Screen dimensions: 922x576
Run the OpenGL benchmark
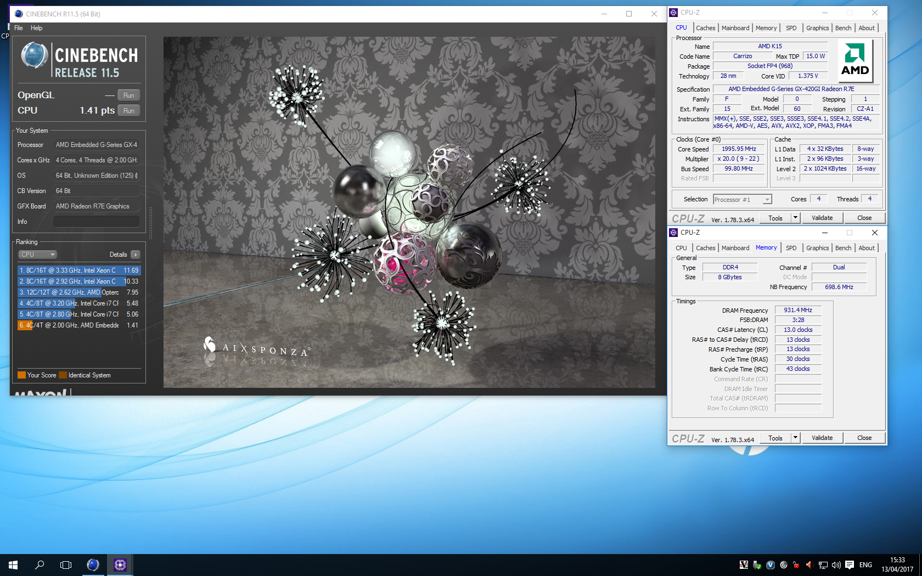129,95
